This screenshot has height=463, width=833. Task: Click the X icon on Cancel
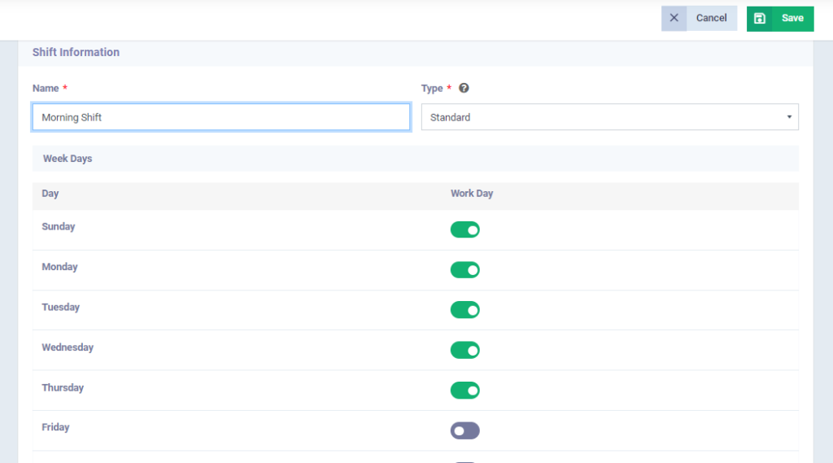click(674, 18)
